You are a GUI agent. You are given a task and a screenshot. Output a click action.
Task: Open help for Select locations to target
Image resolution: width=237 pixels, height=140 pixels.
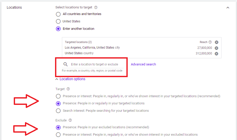[x=96, y=7]
